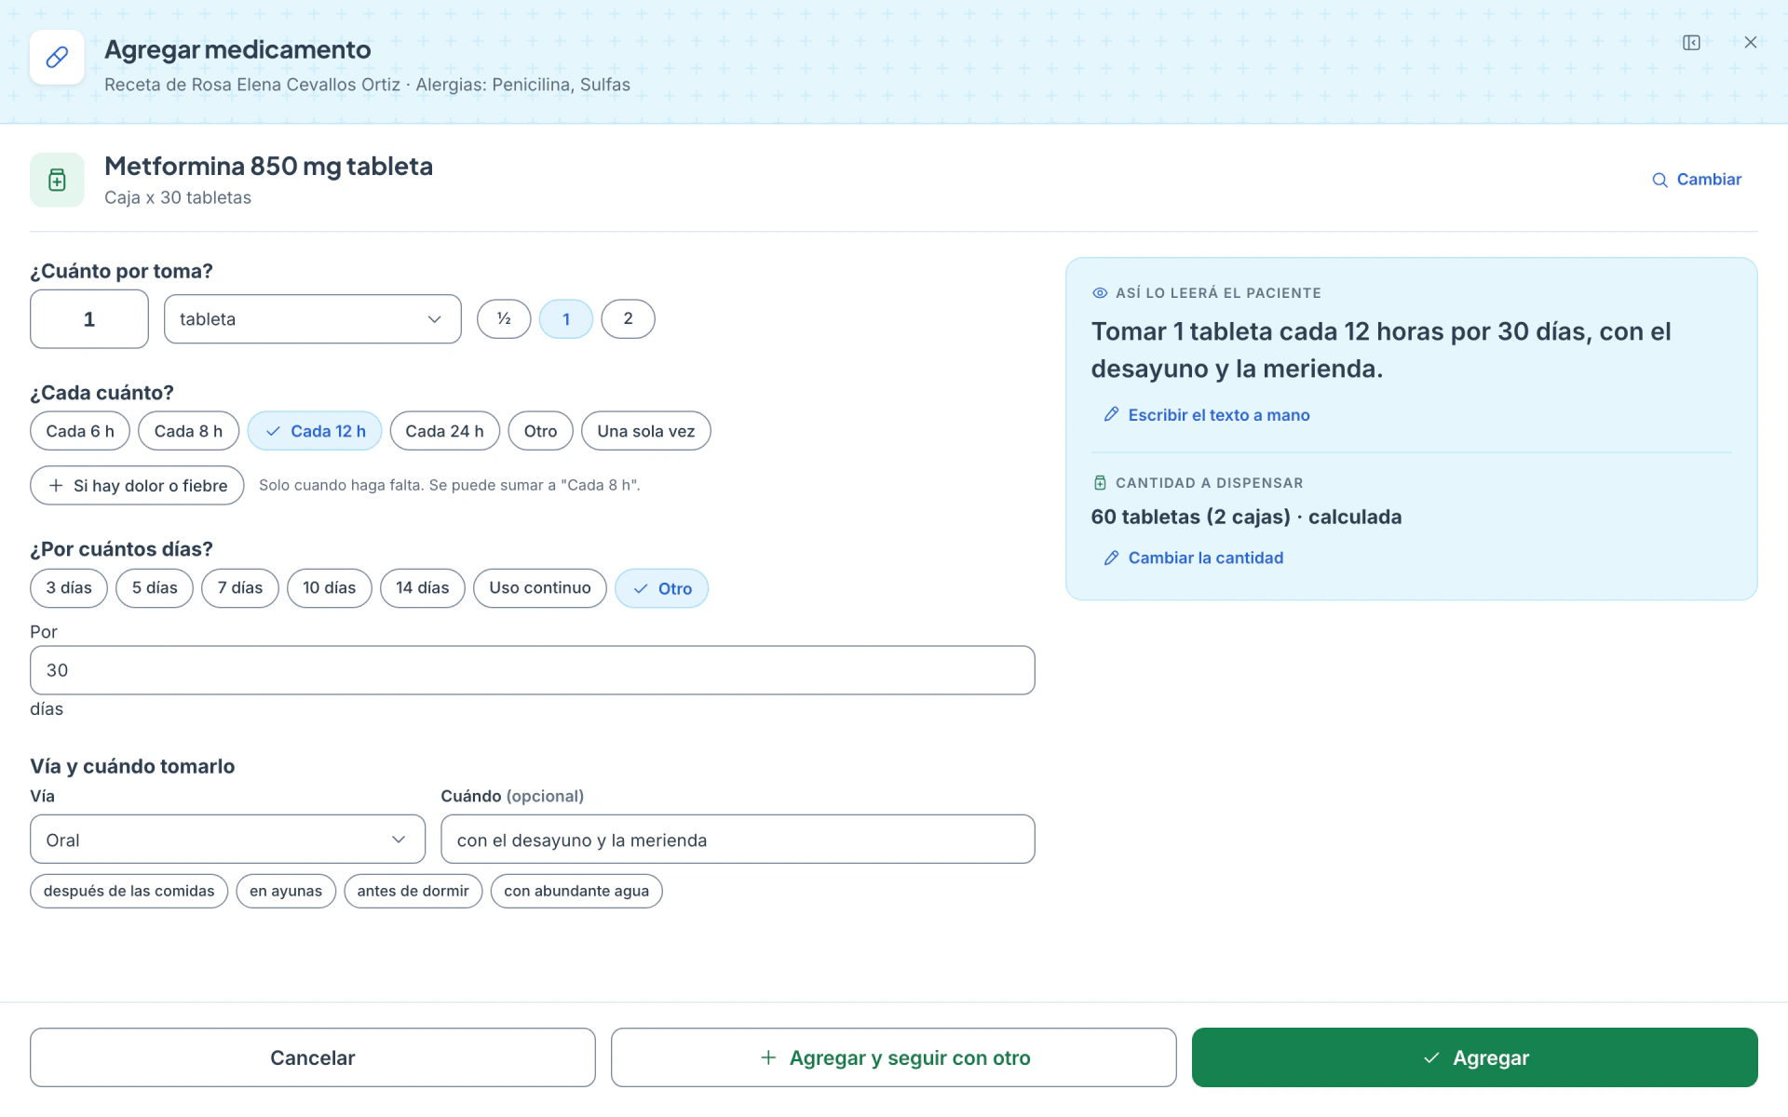The image size is (1788, 1117).
Task: Add 'después de las comidas' suggestion chip
Action: click(129, 891)
